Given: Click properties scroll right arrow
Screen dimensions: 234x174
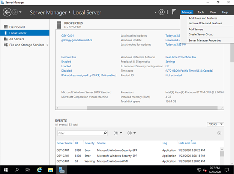Looking at the screenshot, I should point(222,108).
